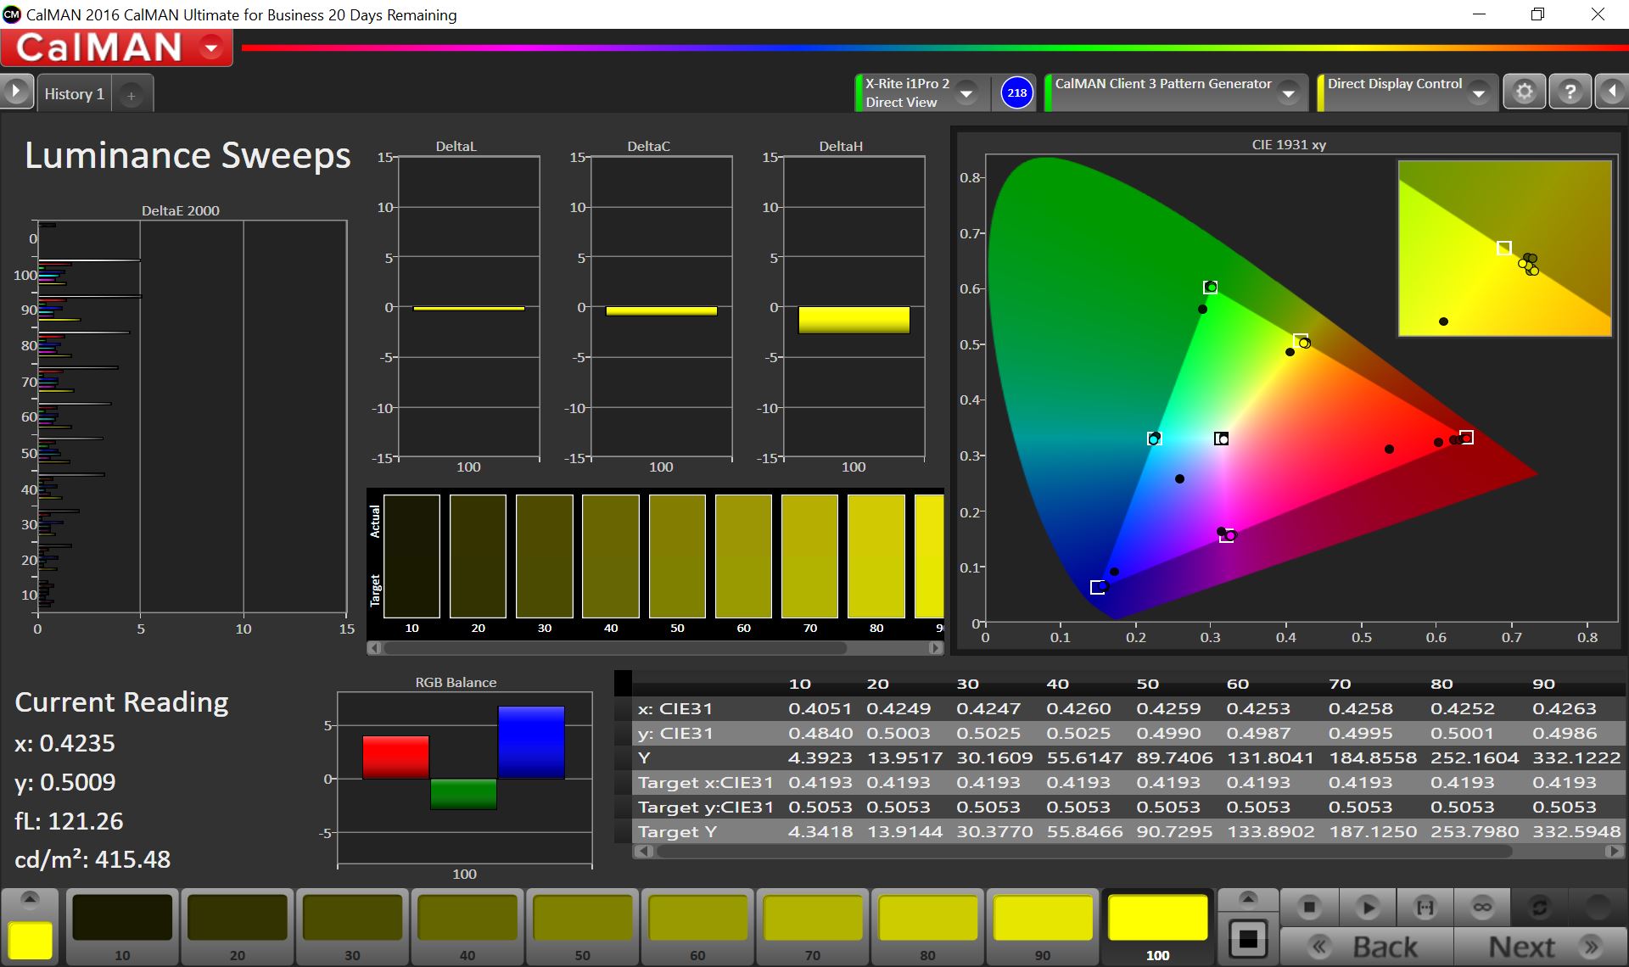This screenshot has width=1629, height=967.
Task: Collapse the right panel arrow icon
Action: click(1612, 92)
